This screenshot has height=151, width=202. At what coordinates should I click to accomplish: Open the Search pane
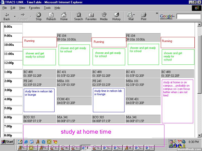click(x=79, y=16)
